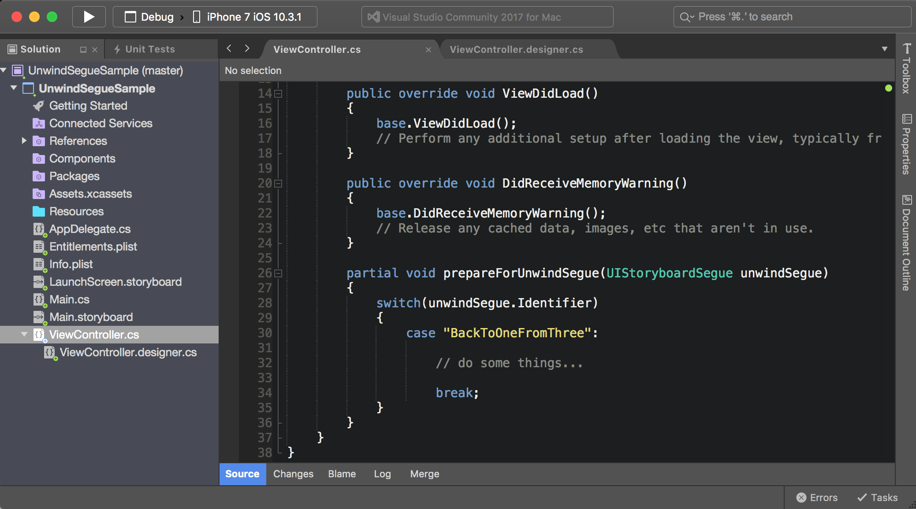This screenshot has height=509, width=916.
Task: Click the LaunchScreen.storyboard file icon
Action: pyautogui.click(x=39, y=282)
